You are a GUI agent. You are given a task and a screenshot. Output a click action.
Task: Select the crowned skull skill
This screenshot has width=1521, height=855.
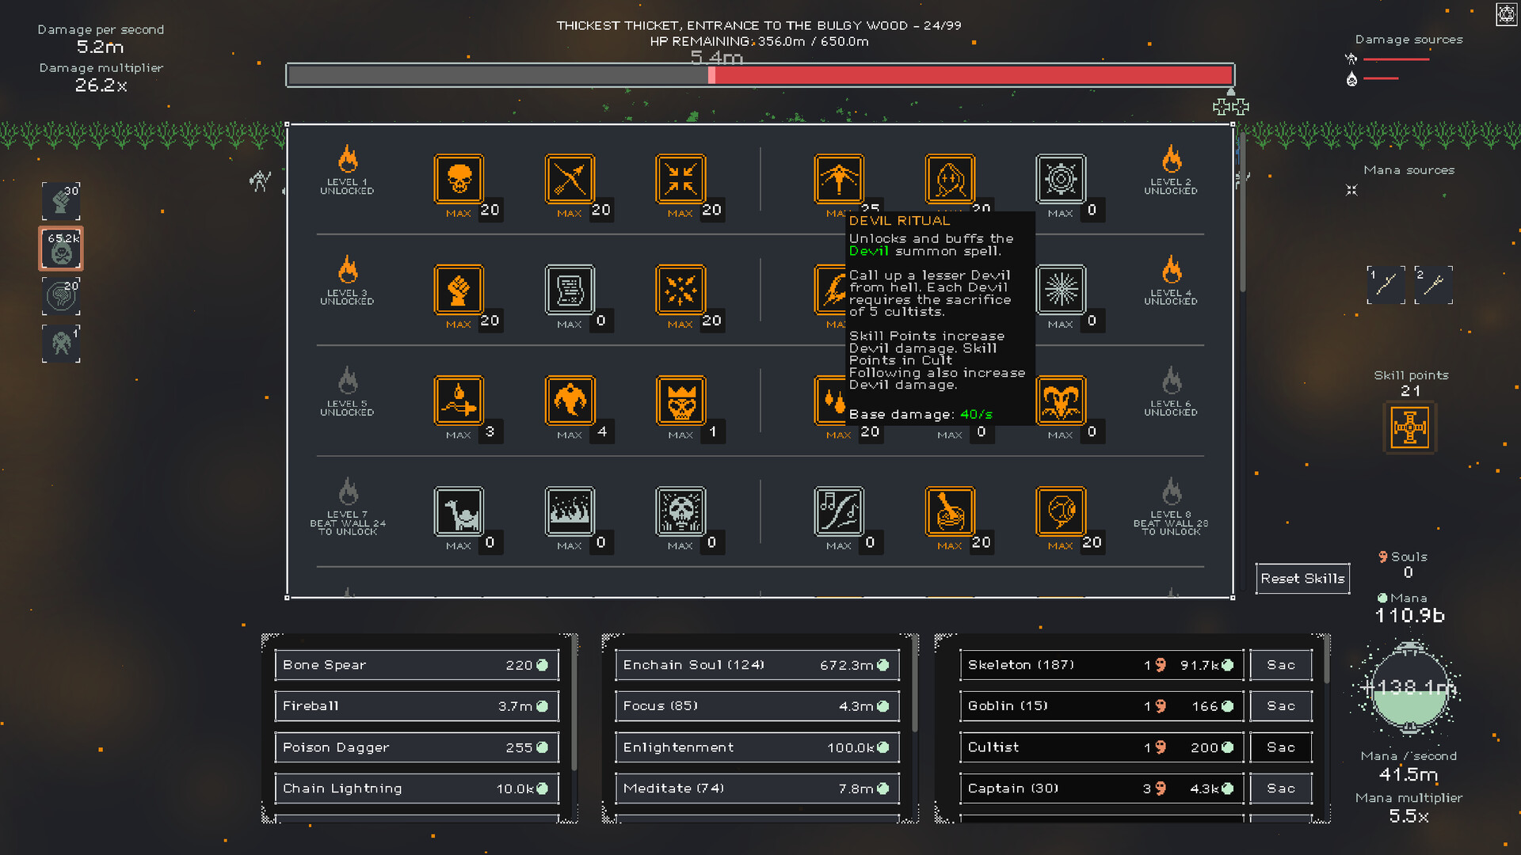tap(680, 401)
